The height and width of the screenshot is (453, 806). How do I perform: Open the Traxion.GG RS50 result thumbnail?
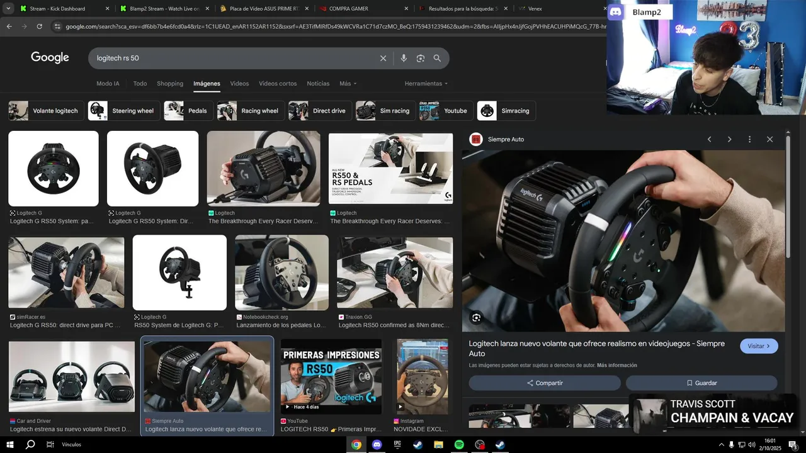point(395,273)
